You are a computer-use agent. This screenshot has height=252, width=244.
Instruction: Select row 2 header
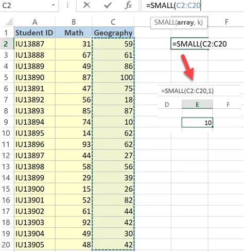pyautogui.click(x=6, y=44)
